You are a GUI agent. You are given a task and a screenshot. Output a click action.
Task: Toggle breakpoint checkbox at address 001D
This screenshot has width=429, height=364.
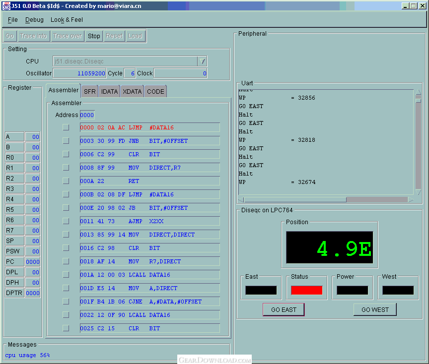click(66, 288)
